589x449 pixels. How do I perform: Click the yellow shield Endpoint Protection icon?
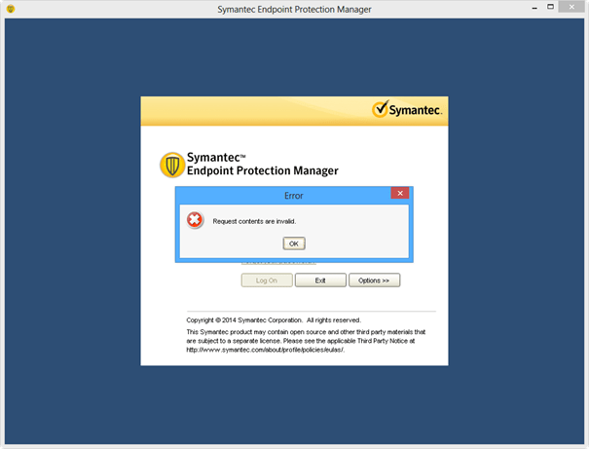pos(171,164)
